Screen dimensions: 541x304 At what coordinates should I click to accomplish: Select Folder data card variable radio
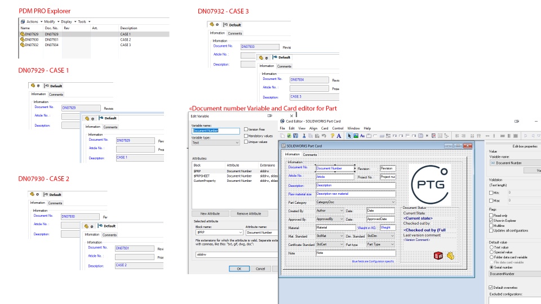(x=491, y=257)
